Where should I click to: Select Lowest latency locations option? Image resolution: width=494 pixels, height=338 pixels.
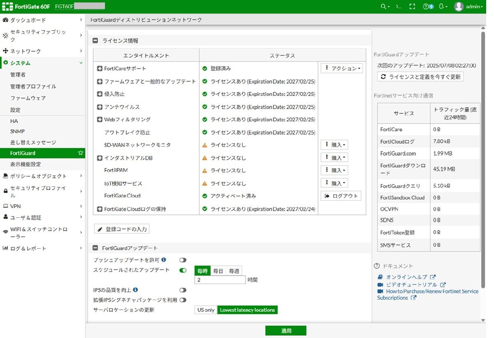click(x=247, y=310)
